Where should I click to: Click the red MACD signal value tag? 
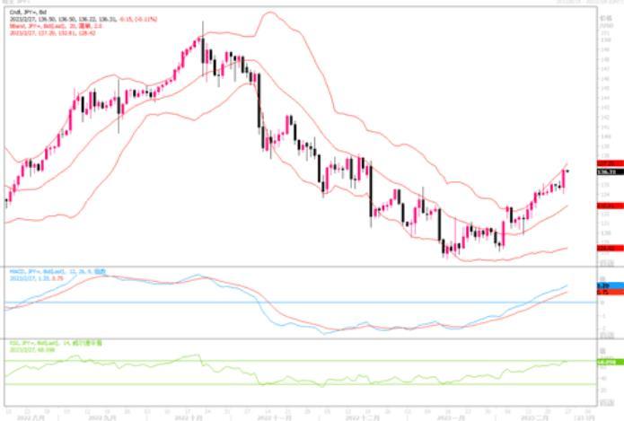[606, 292]
